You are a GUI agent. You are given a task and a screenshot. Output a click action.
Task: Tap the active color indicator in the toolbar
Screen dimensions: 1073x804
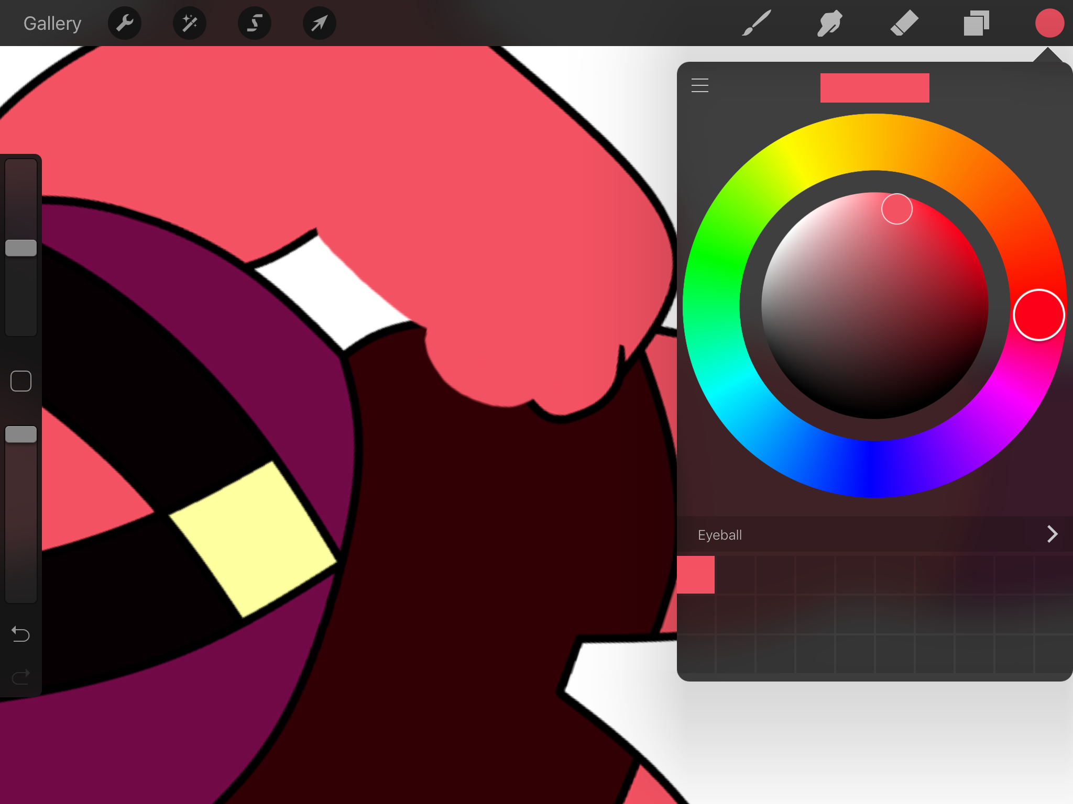click(x=1049, y=22)
